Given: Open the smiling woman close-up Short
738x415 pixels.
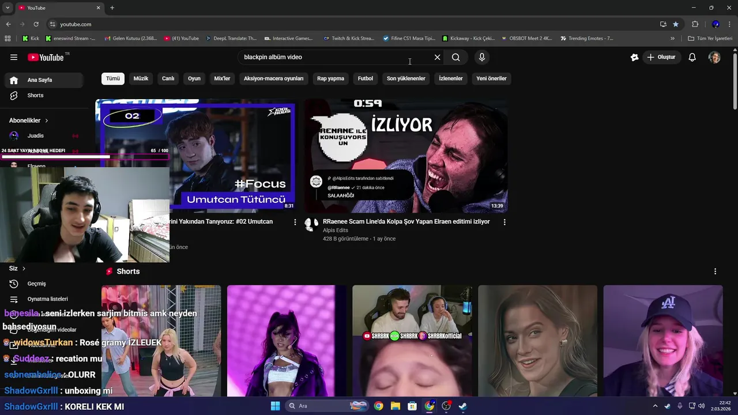Looking at the screenshot, I should click(537, 341).
